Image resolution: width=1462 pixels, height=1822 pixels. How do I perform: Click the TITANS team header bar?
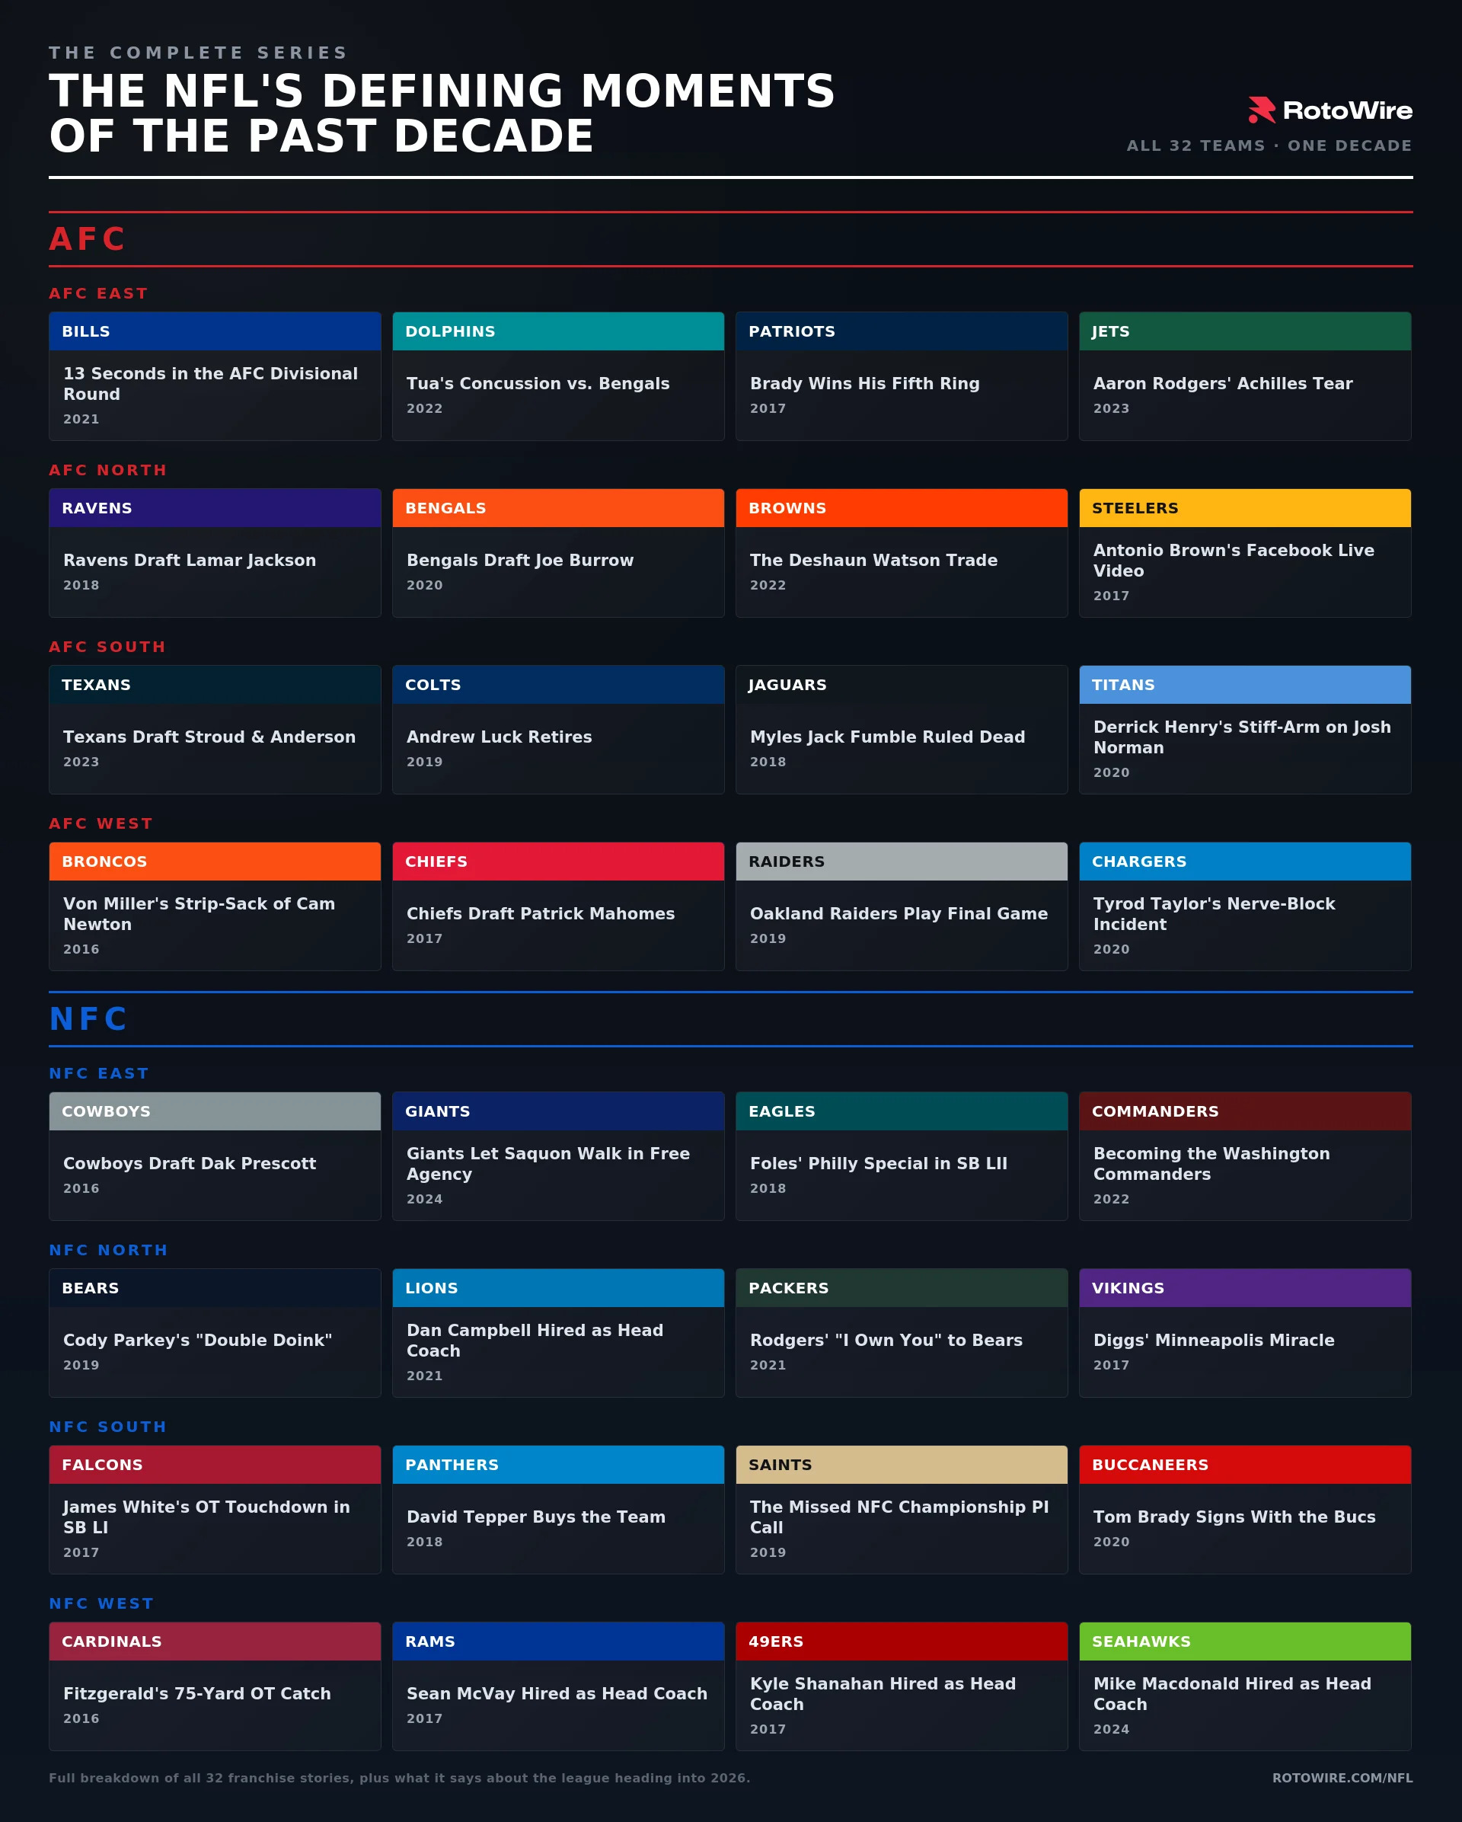[x=1245, y=685]
